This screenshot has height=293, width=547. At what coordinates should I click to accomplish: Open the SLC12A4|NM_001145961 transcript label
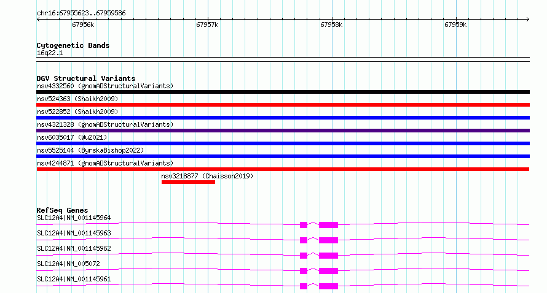[74, 279]
